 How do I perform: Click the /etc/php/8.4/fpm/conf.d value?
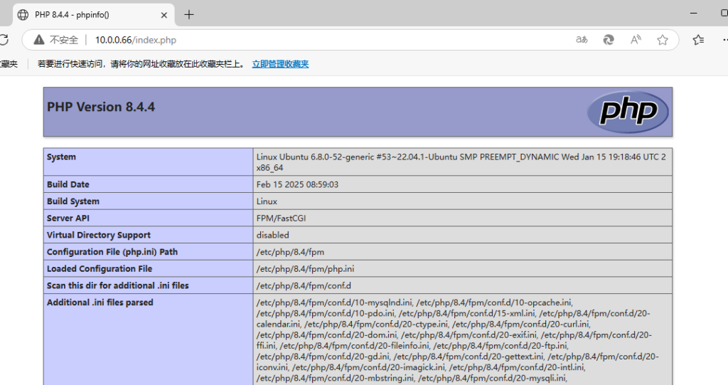click(304, 285)
